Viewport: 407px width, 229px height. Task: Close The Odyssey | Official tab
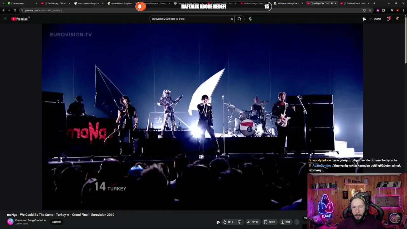coord(70,3)
